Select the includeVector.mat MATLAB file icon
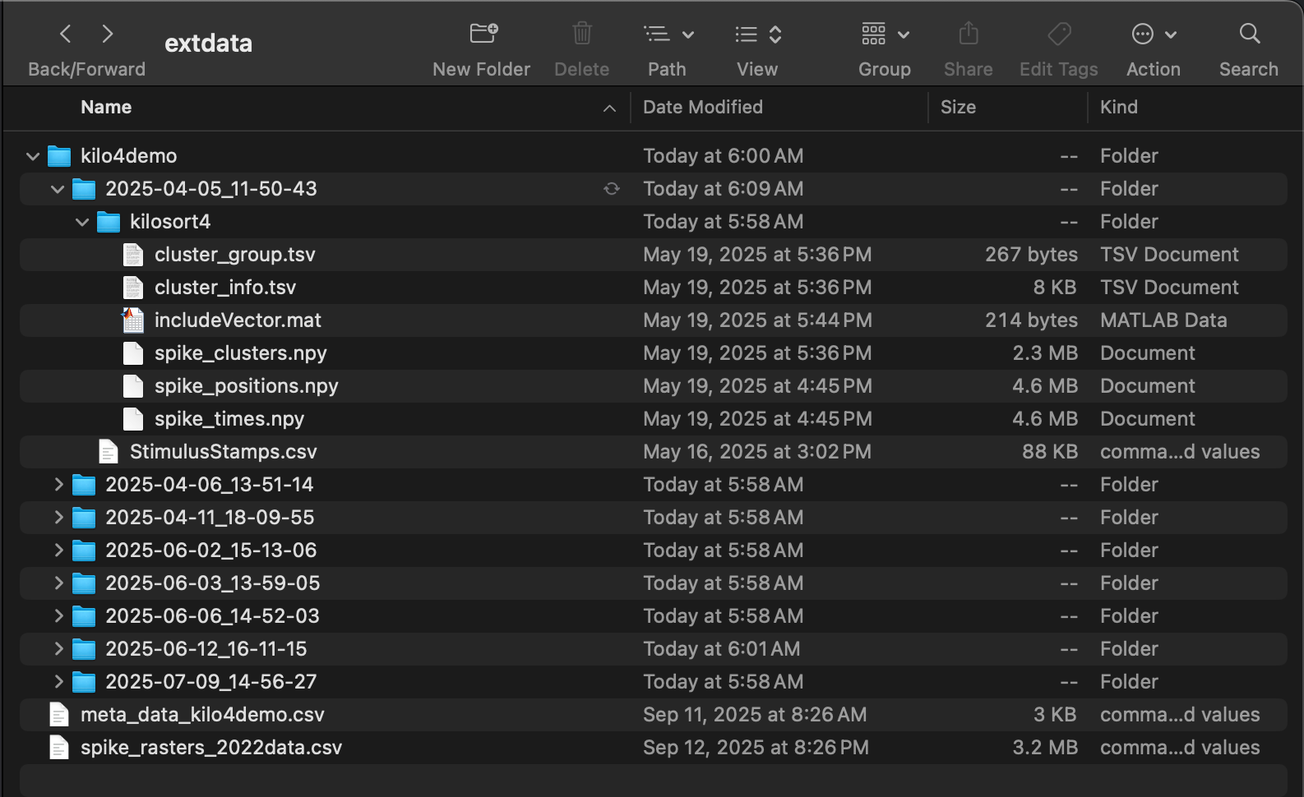The height and width of the screenshot is (797, 1304). click(132, 320)
